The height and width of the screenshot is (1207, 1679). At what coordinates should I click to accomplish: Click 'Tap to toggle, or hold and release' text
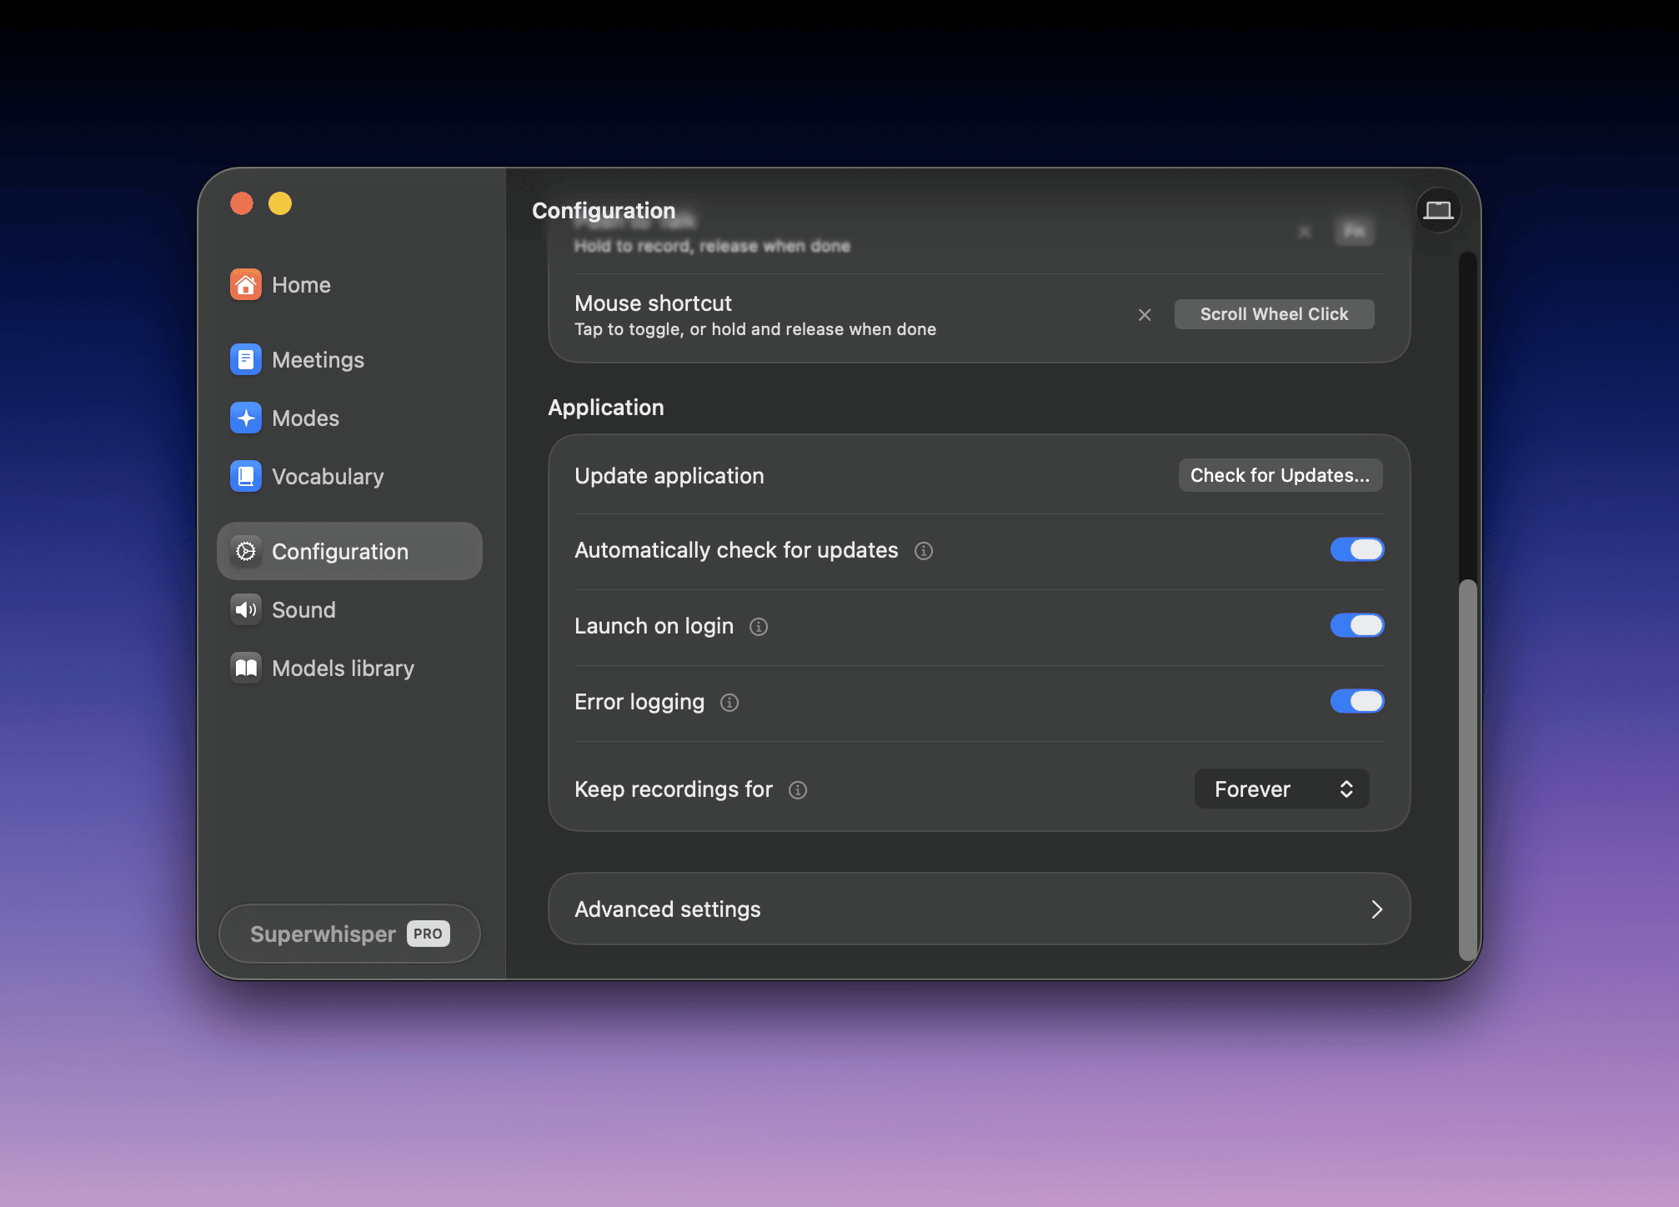click(x=755, y=329)
